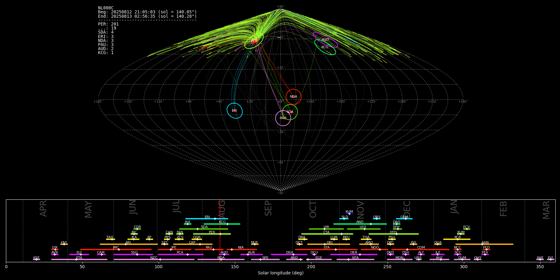Image resolution: width=560 pixels, height=280 pixels.
Task: Click the JXA shower bar in timeline
Action: pos(188,224)
